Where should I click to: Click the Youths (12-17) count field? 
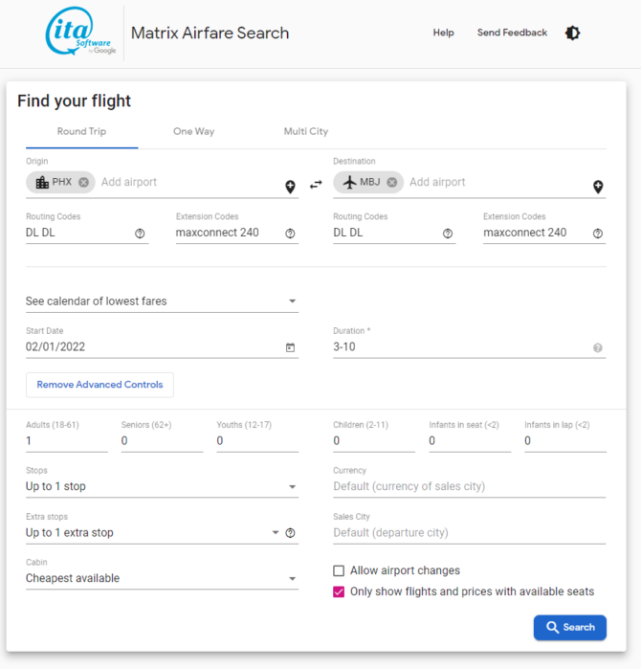[257, 441]
